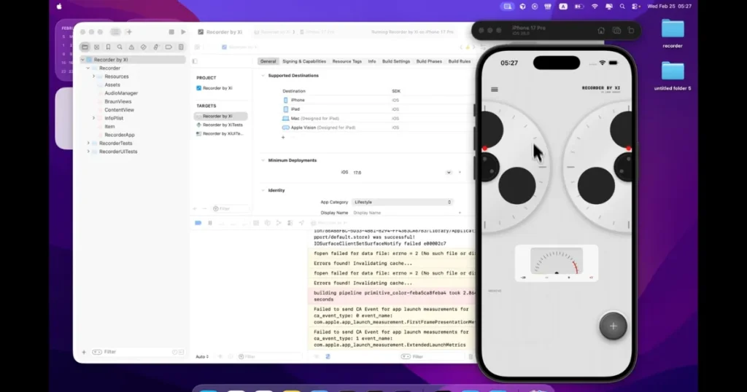This screenshot has width=747, height=392.
Task: Open hamburger menu in recorder app
Action: [495, 90]
